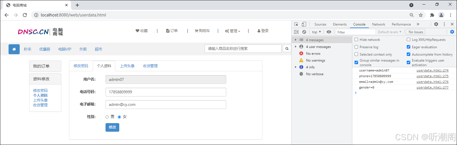Enable Hide network checkbox
Screen dimensions: 457x145
[x=356, y=39]
